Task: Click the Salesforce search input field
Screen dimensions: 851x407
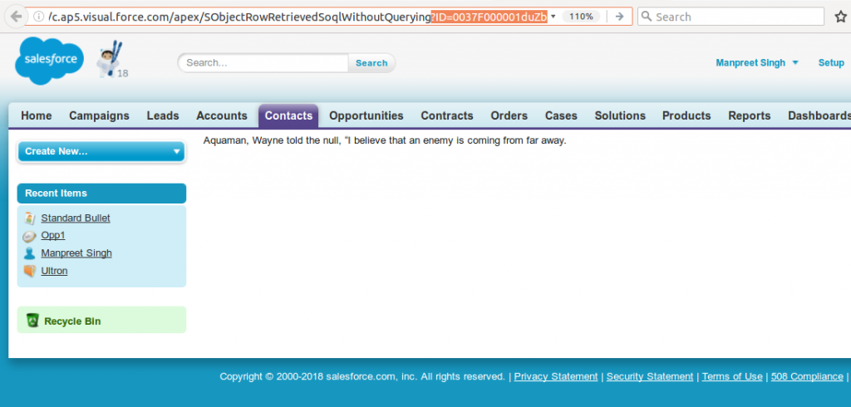Action: 263,63
